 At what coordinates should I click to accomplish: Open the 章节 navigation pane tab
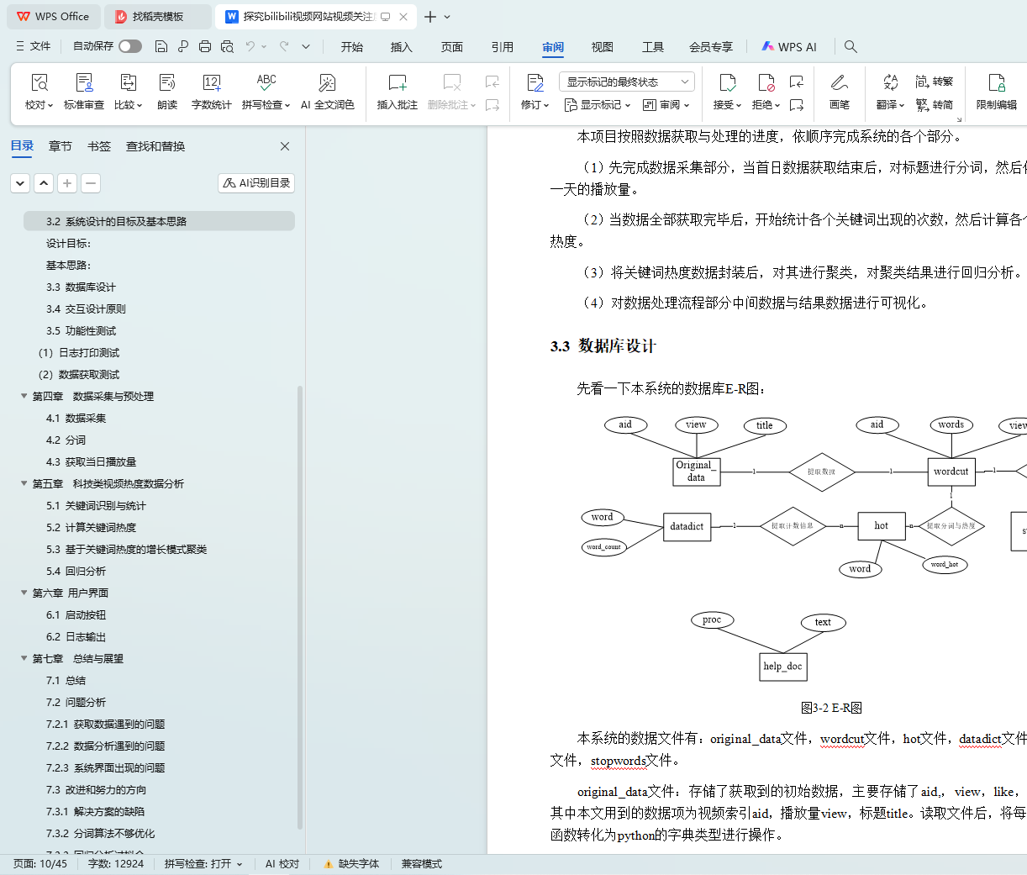point(60,146)
